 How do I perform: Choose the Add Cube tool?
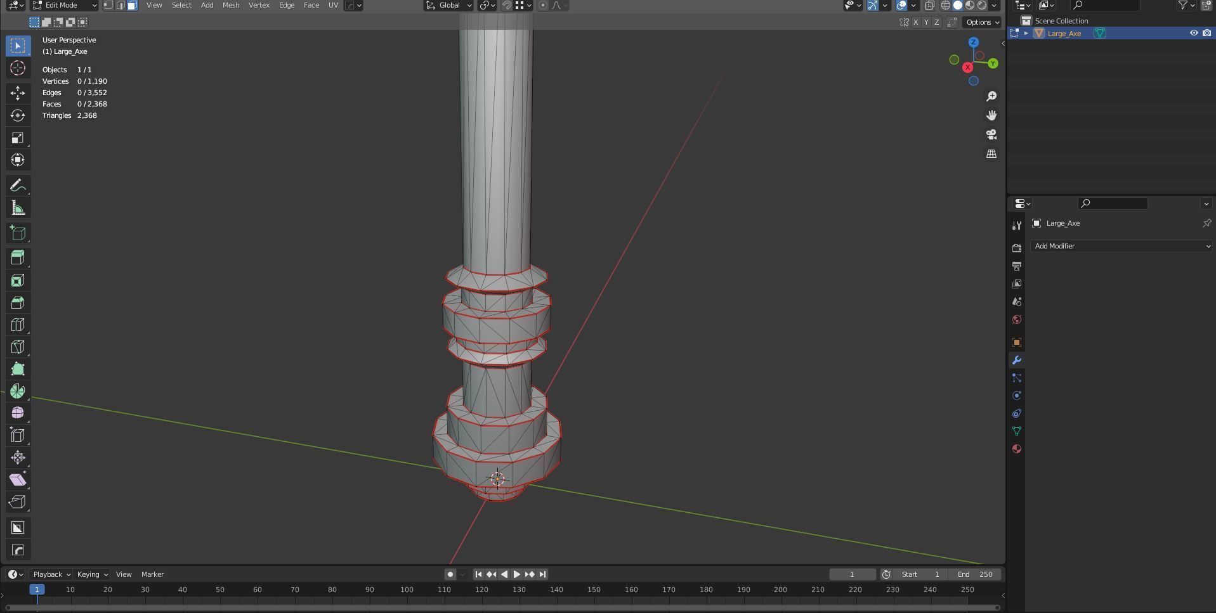pyautogui.click(x=18, y=233)
